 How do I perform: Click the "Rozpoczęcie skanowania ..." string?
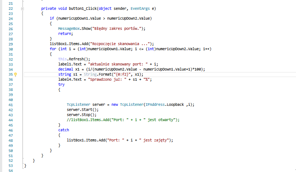coord(120,44)
